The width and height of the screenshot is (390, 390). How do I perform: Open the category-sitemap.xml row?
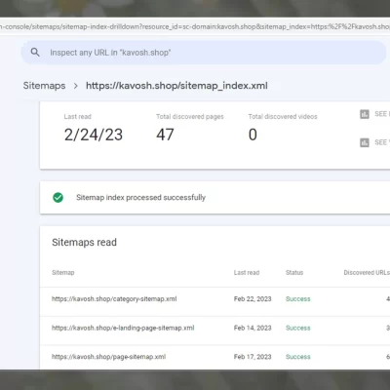pyautogui.click(x=214, y=301)
